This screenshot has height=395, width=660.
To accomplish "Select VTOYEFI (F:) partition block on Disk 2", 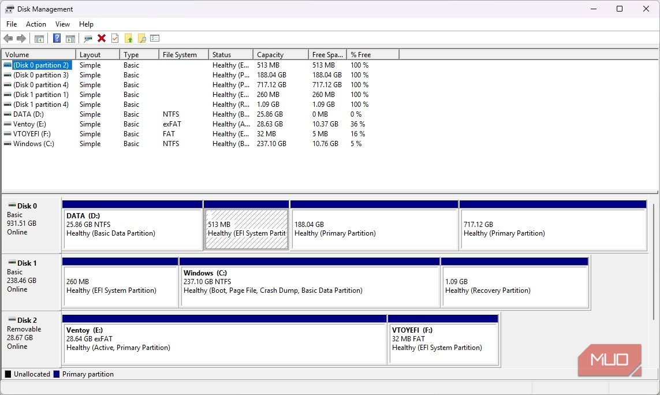I will pyautogui.click(x=443, y=340).
